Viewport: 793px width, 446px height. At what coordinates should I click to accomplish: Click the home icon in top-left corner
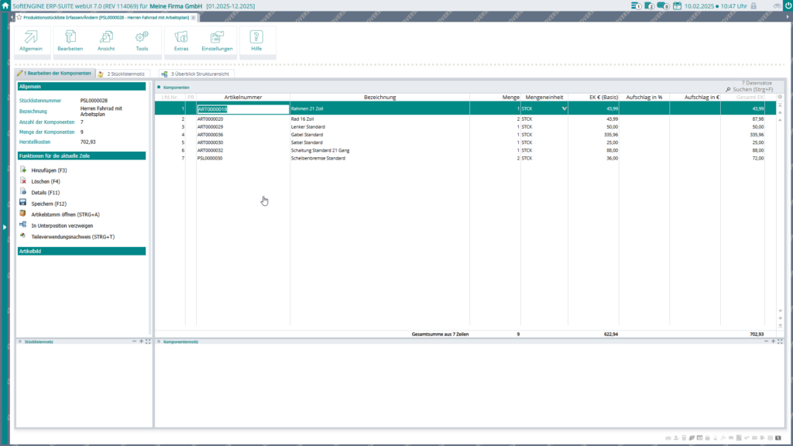click(x=5, y=5)
